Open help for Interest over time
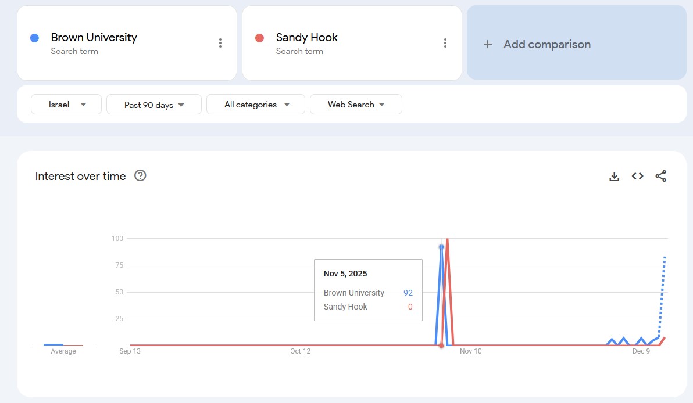Screen dimensions: 693x403 pos(140,176)
